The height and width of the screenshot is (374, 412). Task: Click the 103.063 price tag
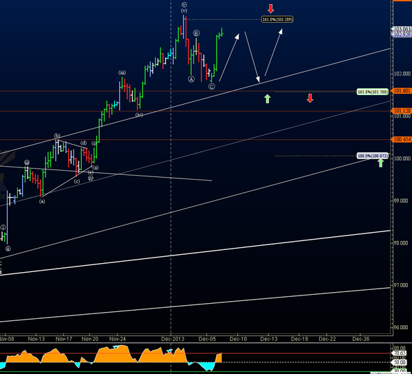(402, 29)
